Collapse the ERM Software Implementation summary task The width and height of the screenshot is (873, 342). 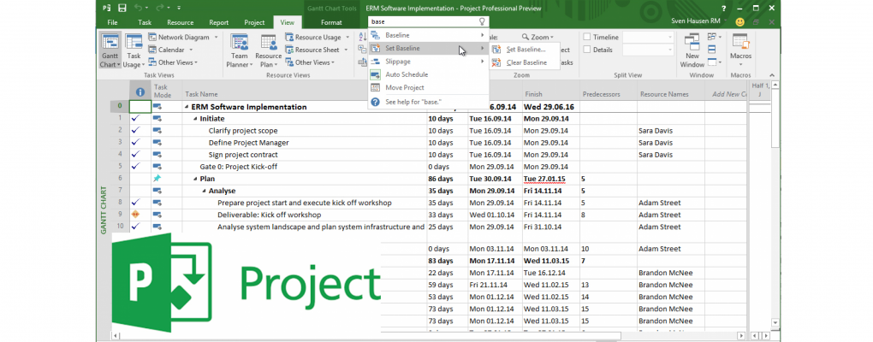[x=187, y=108]
